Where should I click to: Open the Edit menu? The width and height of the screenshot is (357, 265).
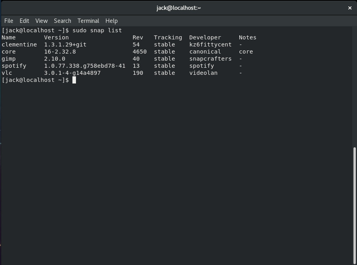tap(24, 21)
